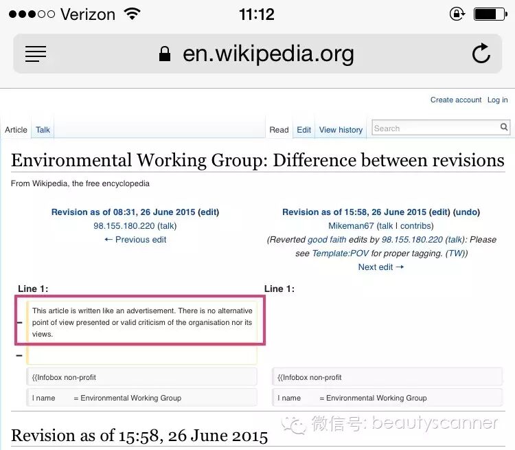Open Mikeman67's talk link

pyautogui.click(x=386, y=226)
